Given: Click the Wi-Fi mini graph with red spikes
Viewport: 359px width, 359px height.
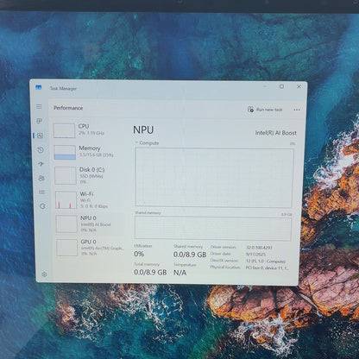Looking at the screenshot, I should [66, 200].
